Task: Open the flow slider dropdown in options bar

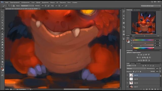Action: click(x=59, y=6)
